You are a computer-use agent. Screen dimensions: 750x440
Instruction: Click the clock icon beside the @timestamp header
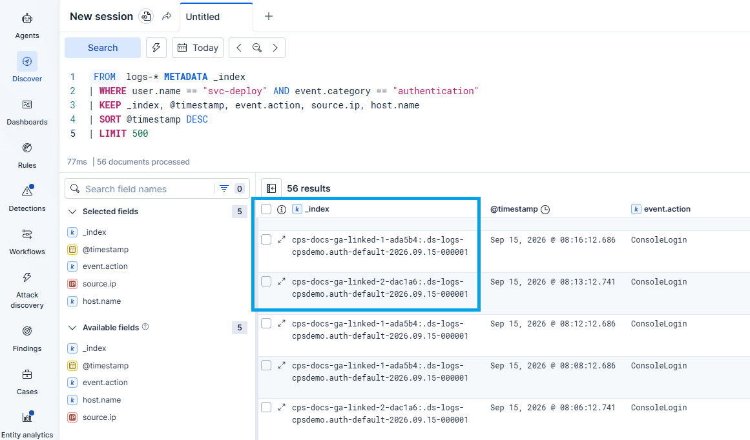point(545,209)
